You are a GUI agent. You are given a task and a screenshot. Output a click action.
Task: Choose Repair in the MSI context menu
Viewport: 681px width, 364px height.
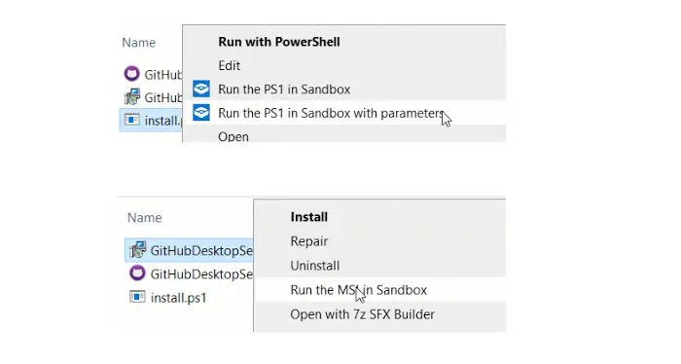(308, 241)
